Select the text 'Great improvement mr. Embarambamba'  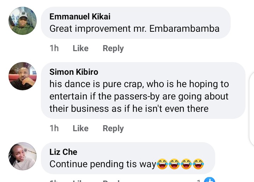click(134, 29)
